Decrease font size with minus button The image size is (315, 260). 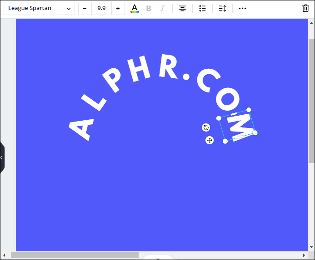(85, 9)
